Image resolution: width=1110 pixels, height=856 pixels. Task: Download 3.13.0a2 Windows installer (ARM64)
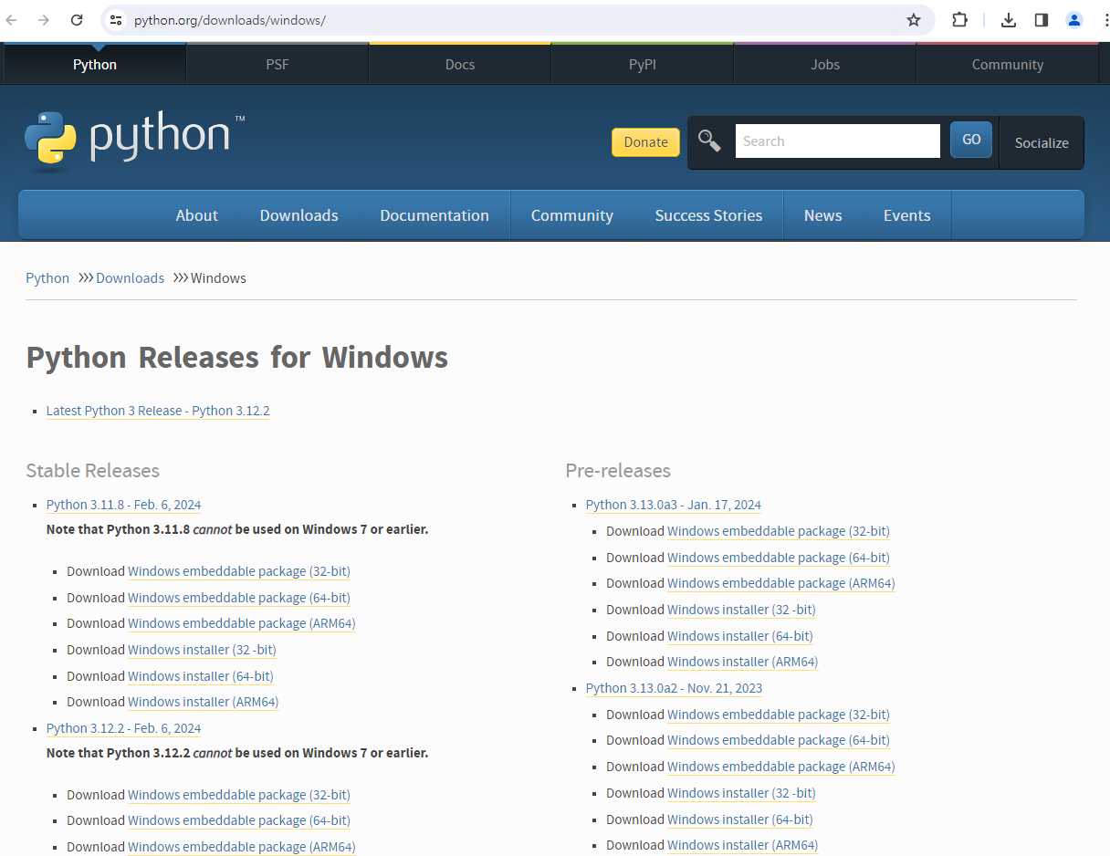tap(742, 845)
